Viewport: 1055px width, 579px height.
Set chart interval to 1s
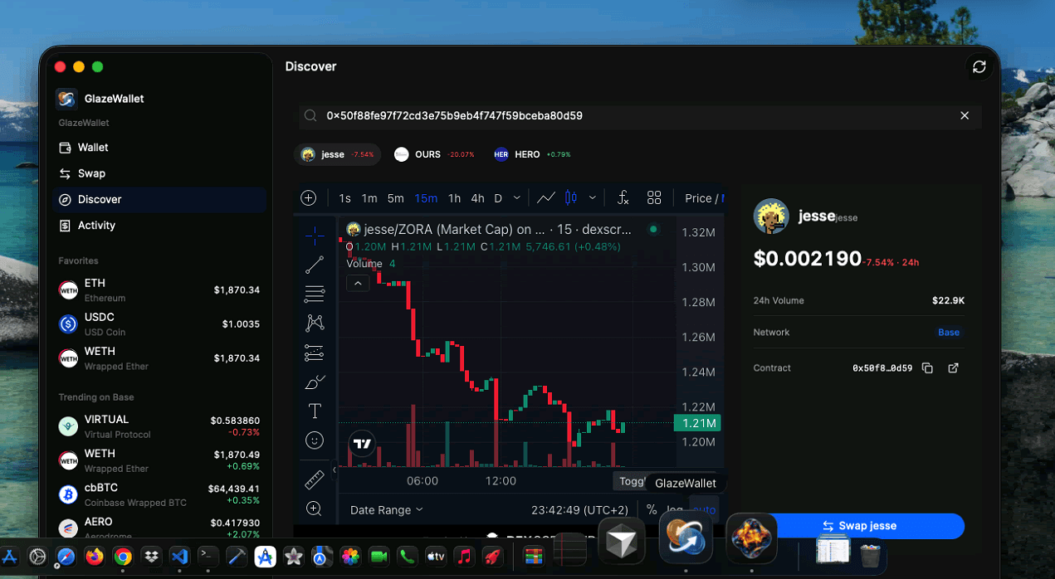tap(344, 198)
